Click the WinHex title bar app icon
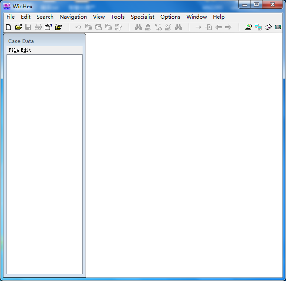The height and width of the screenshot is (281, 286). point(7,6)
